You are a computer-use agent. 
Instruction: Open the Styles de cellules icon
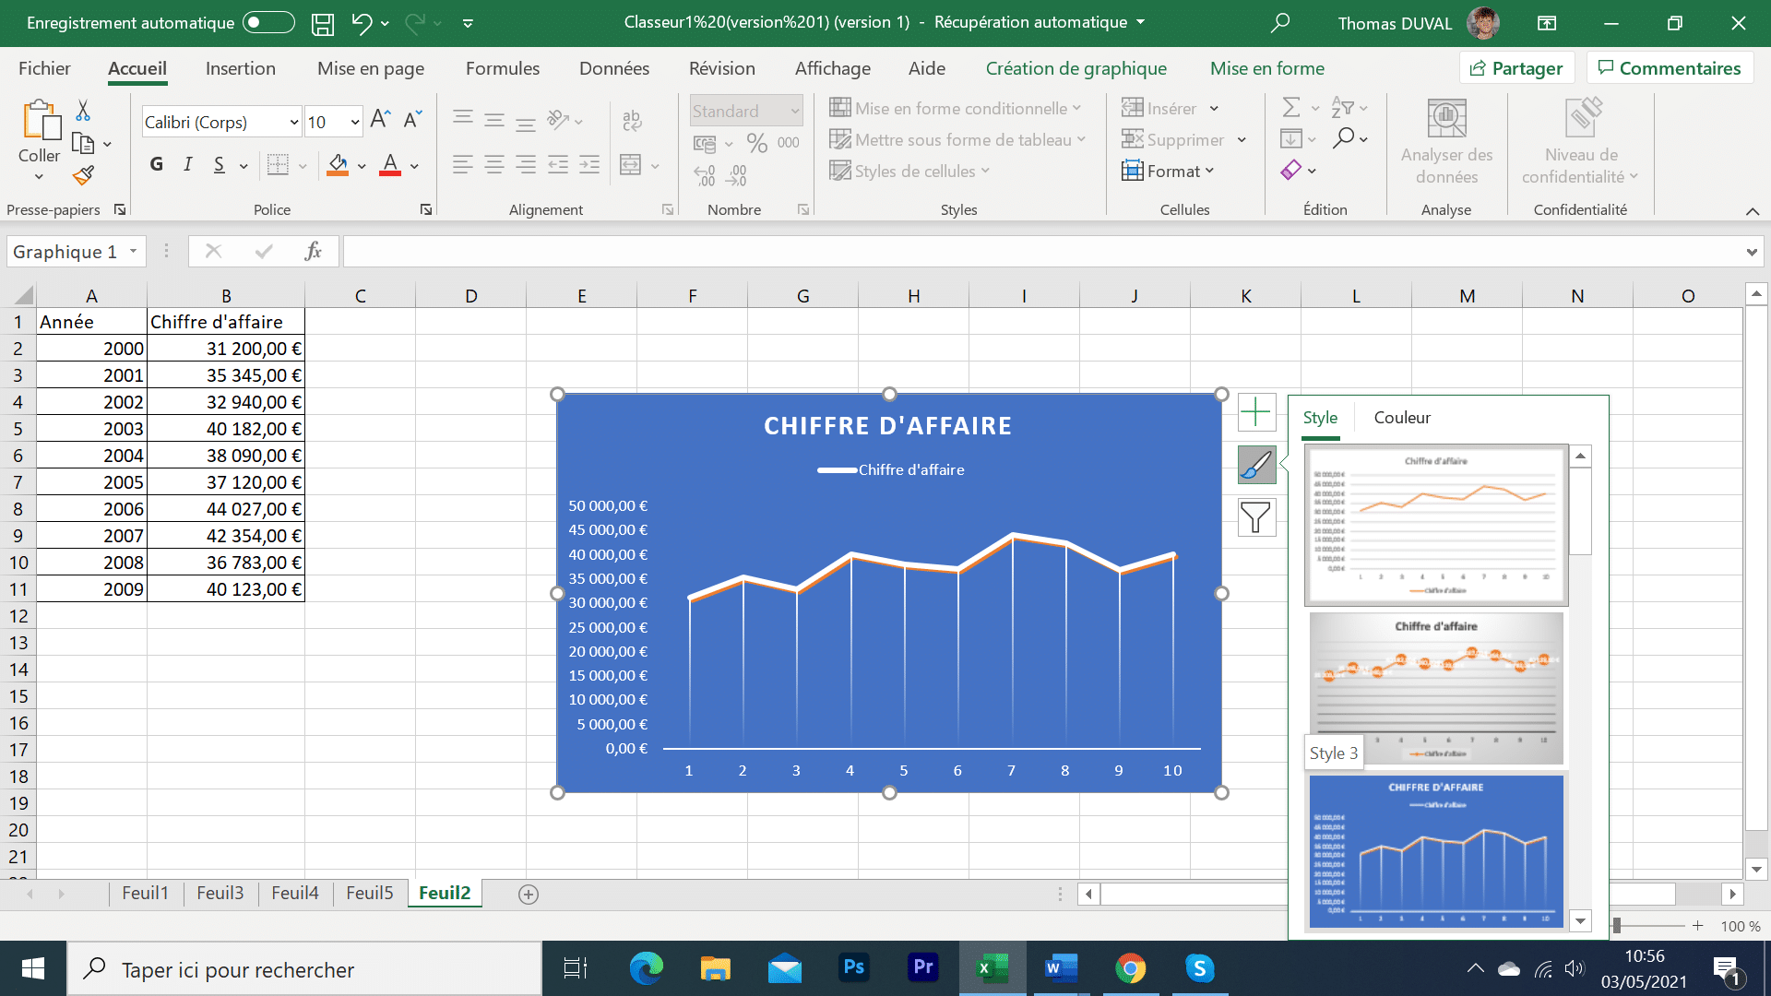[x=840, y=171]
